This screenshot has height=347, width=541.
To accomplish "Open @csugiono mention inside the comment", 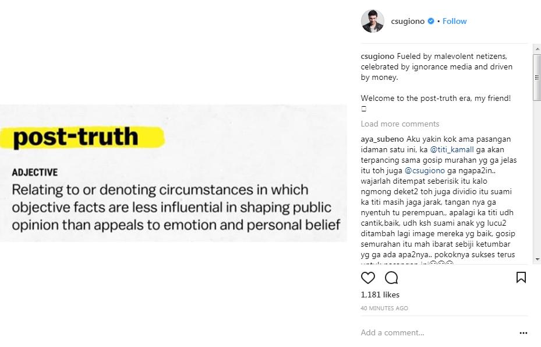I will (425, 171).
